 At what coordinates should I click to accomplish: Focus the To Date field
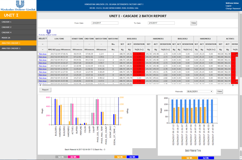(161, 23)
